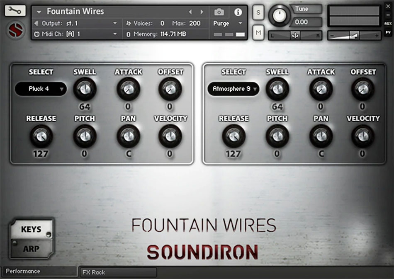Click the Fountain Wires instrument name
Screen dimensions: 394x279
pos(75,11)
